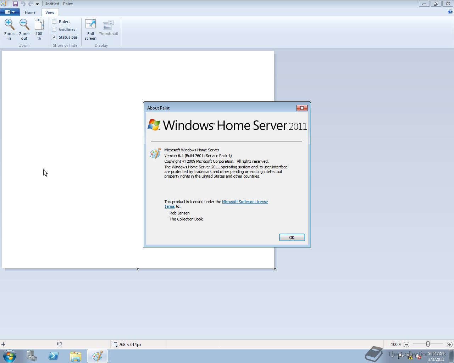
Task: Click the Undo arrow in the title bar
Action: pyautogui.click(x=23, y=4)
